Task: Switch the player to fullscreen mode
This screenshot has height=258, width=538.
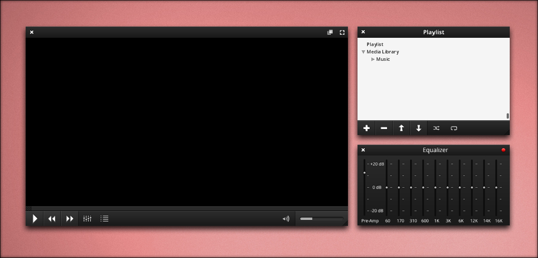Action: [x=342, y=32]
